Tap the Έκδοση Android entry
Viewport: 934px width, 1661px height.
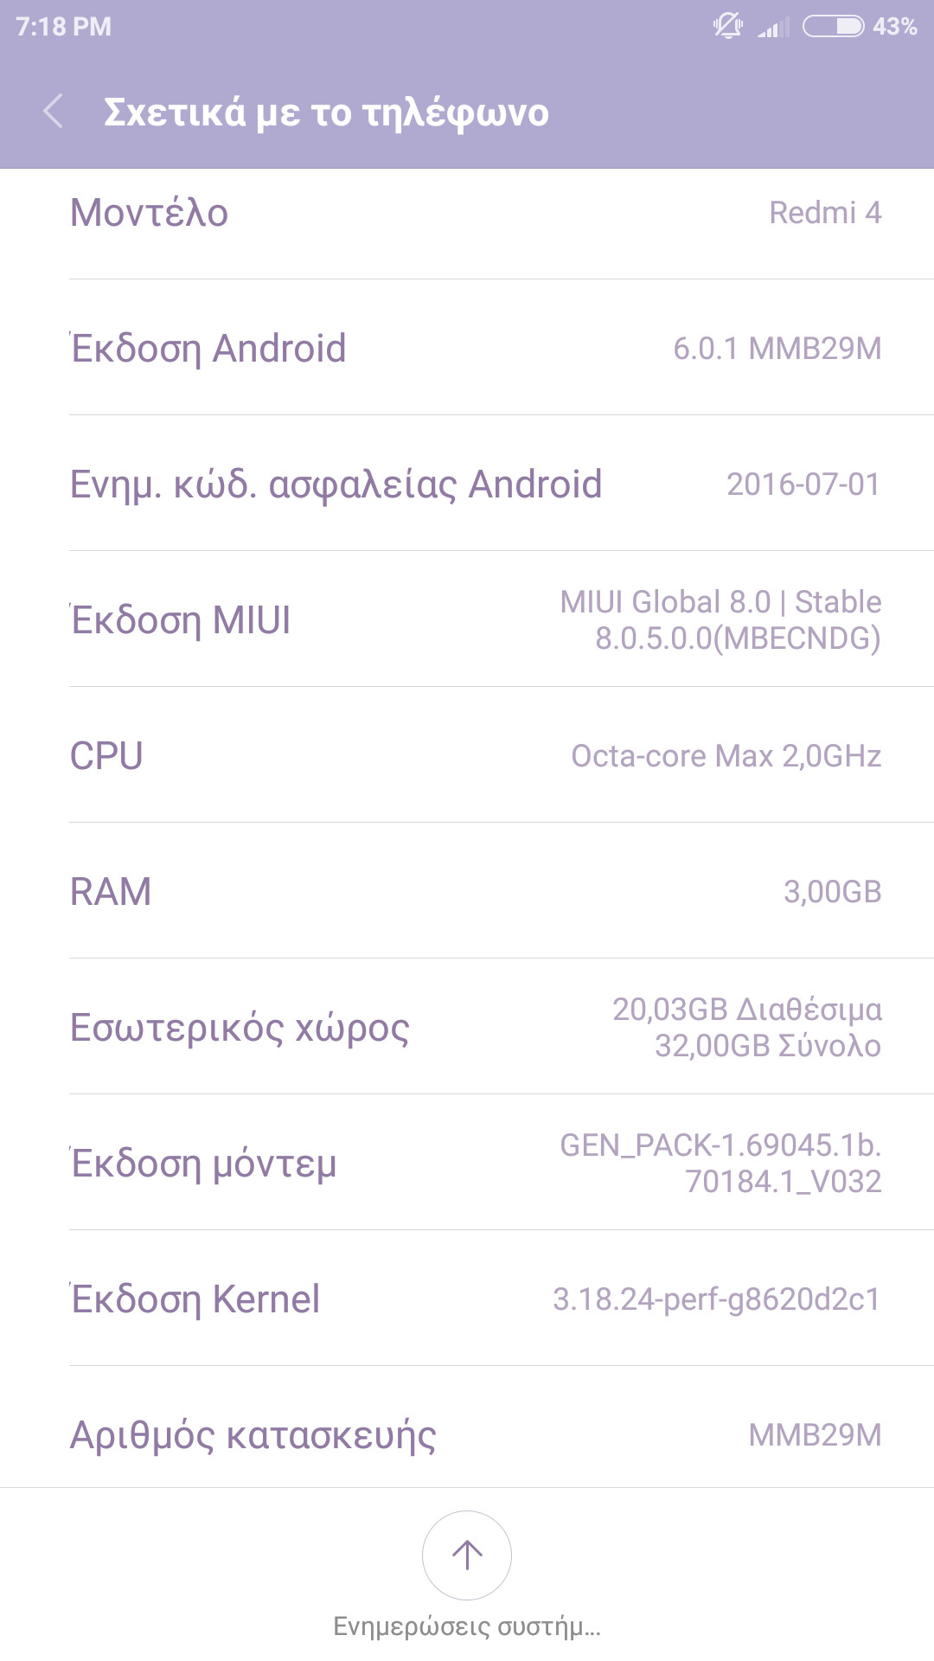coord(467,349)
